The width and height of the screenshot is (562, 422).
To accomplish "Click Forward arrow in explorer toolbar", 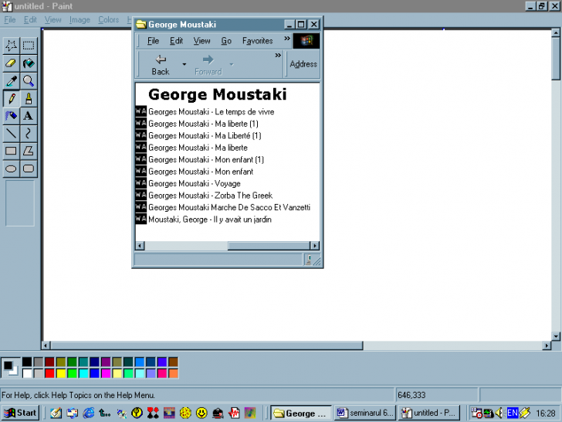I will 208,64.
